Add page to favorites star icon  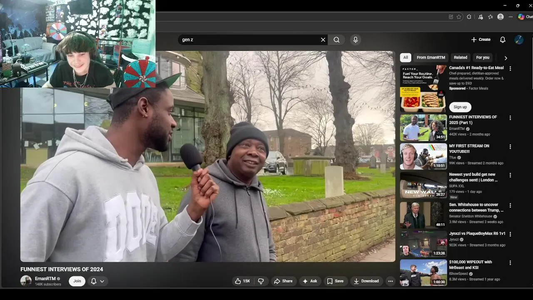(x=459, y=17)
